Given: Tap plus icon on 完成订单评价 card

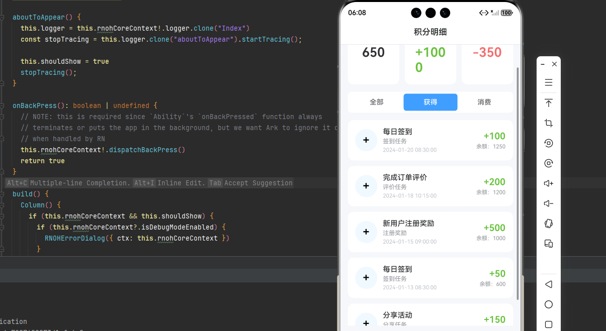Looking at the screenshot, I should [366, 186].
